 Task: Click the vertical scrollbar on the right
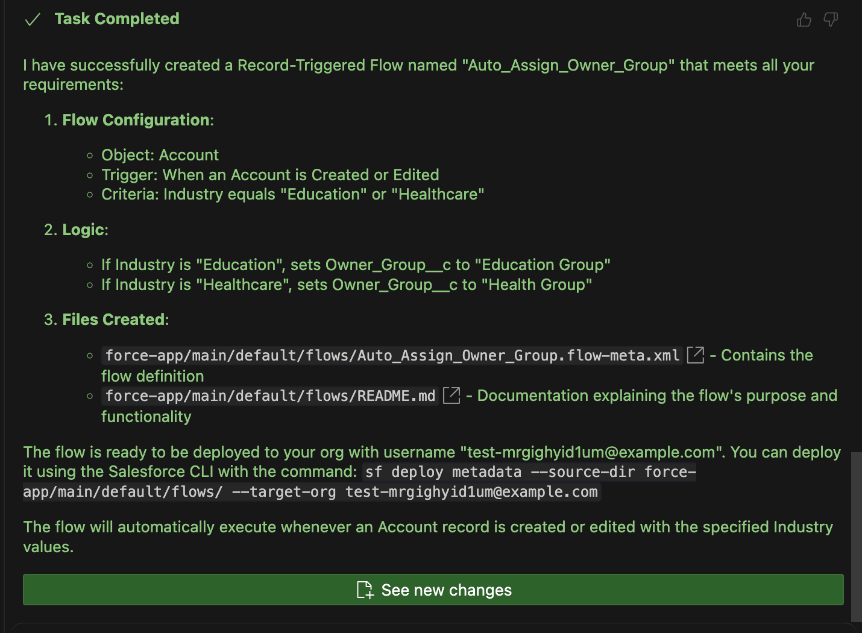(856, 537)
